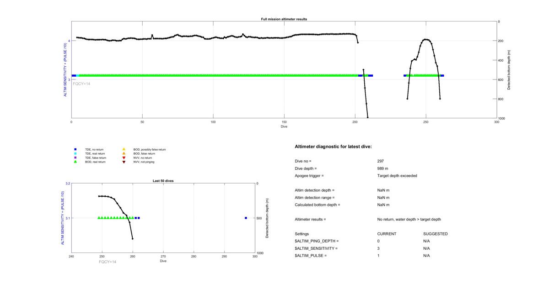Select the 'BOD, possibly false return' legend label
The image size is (549, 284).
[x=150, y=149]
